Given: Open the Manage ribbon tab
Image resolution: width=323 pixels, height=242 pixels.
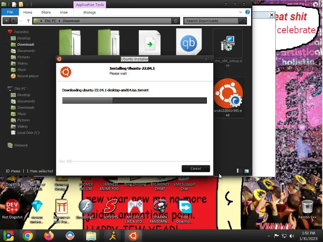Looking at the screenshot, I should click(x=89, y=12).
